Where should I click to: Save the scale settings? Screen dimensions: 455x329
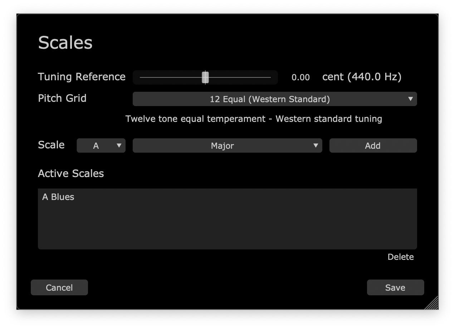pyautogui.click(x=395, y=287)
